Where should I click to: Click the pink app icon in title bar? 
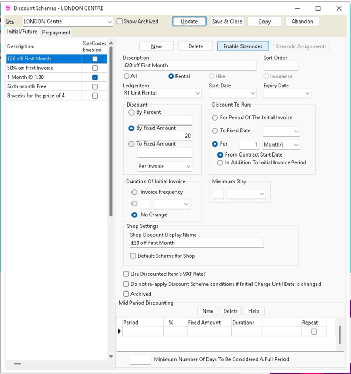pyautogui.click(x=8, y=8)
